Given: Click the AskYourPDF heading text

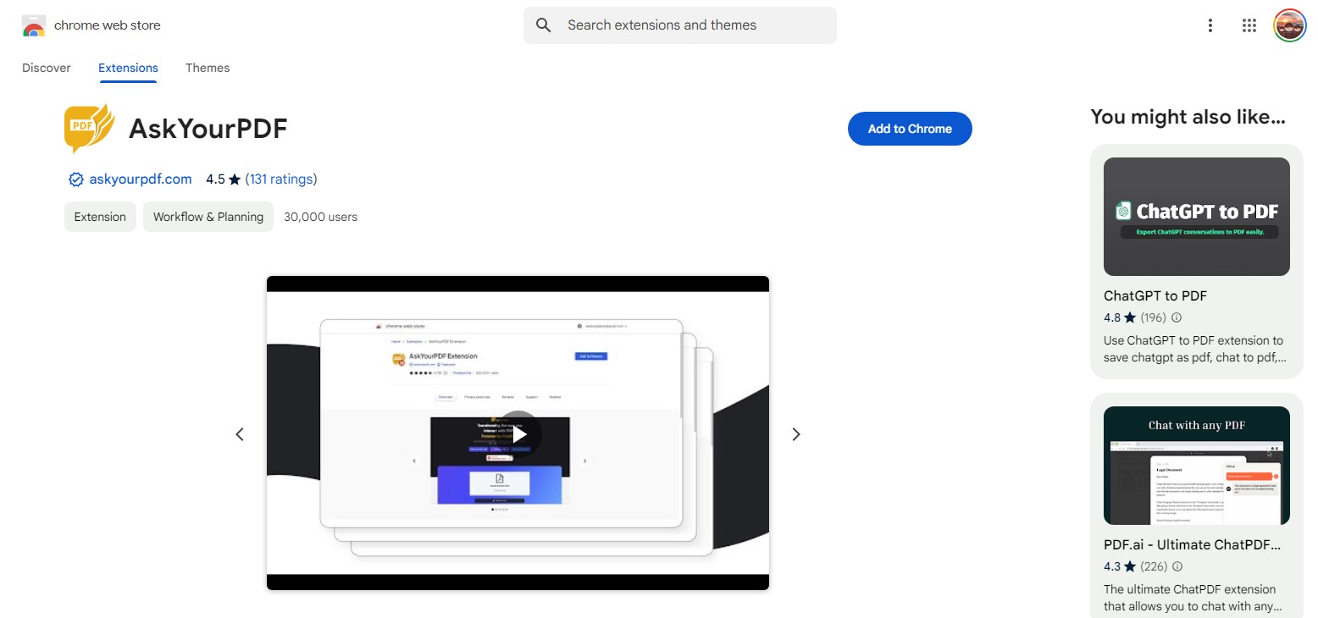Looking at the screenshot, I should click(208, 130).
